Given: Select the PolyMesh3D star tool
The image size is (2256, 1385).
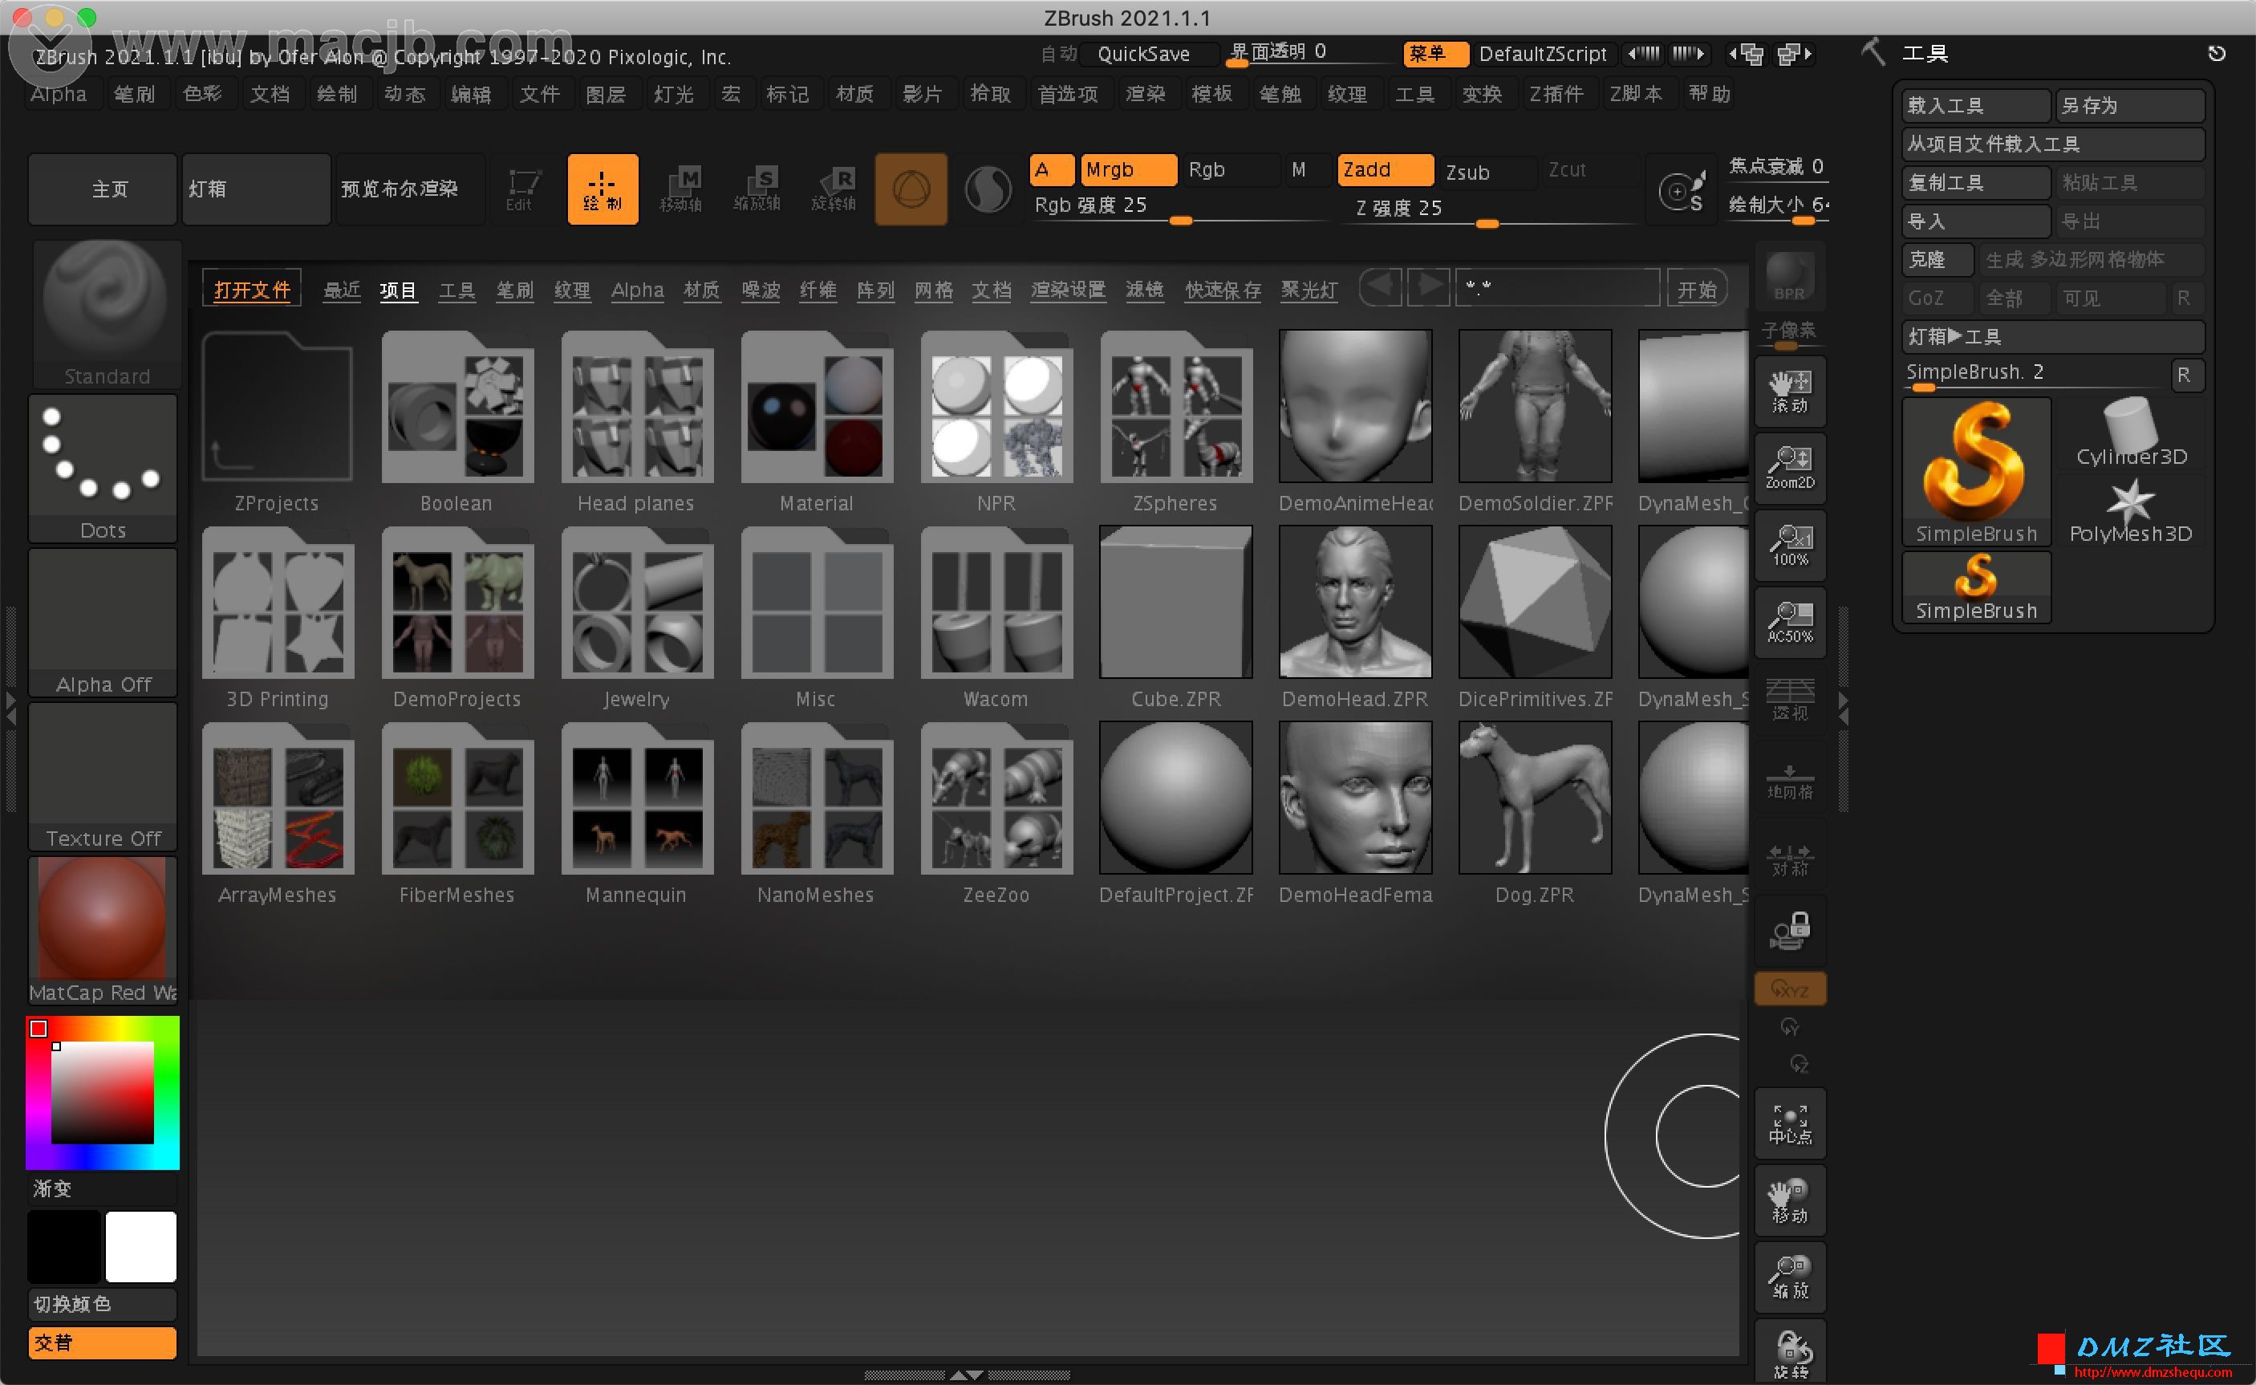Looking at the screenshot, I should (2131, 511).
